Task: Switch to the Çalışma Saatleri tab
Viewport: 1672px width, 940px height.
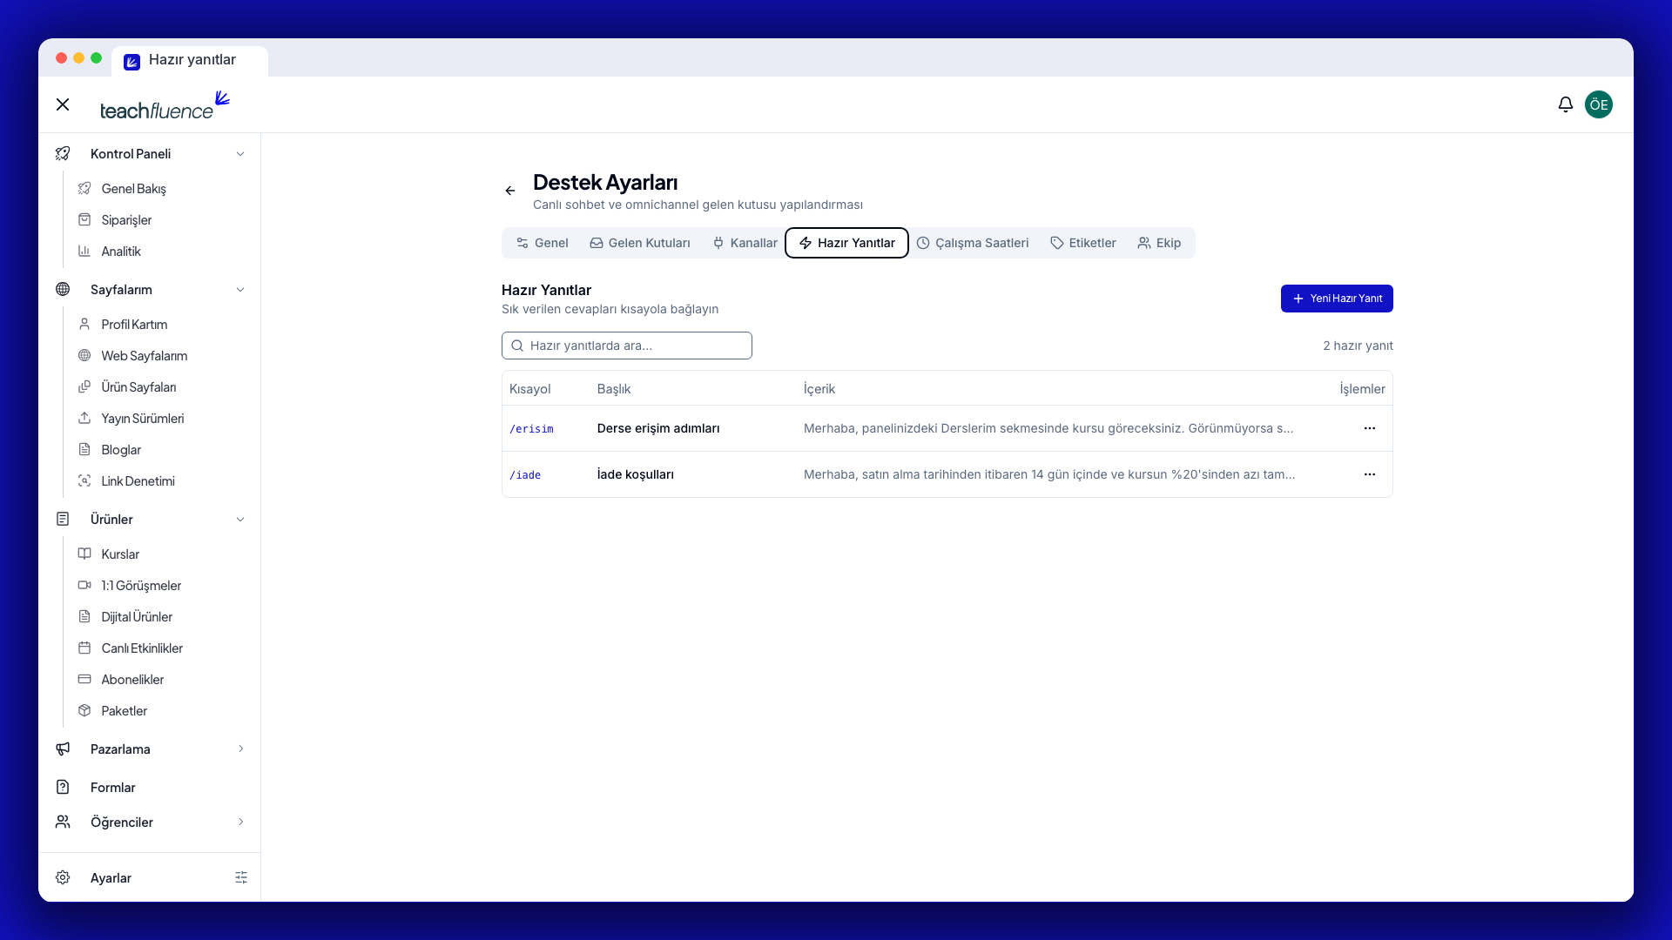Action: pos(973,243)
